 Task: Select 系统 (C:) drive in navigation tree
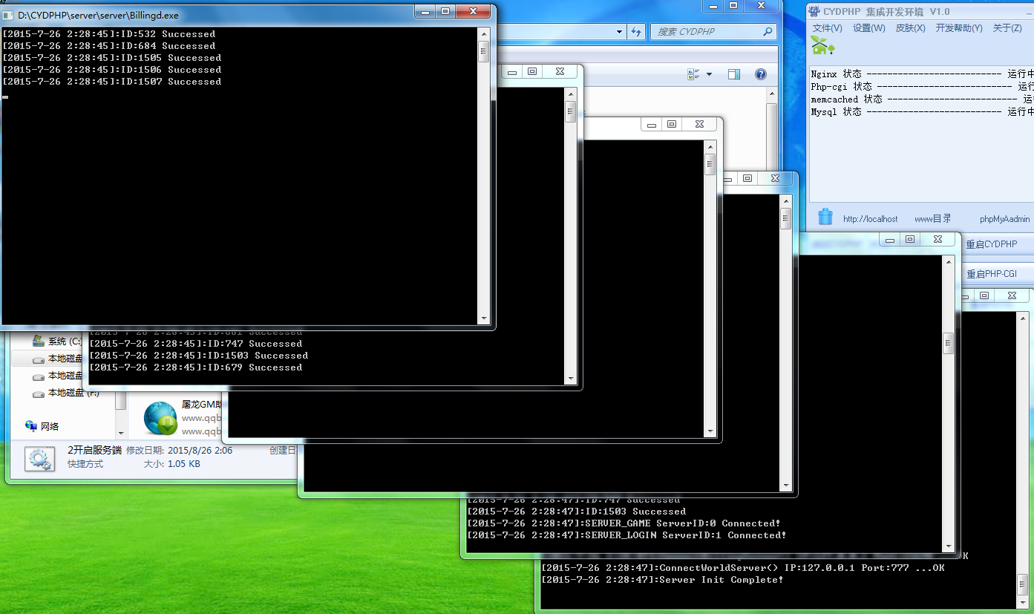click(64, 342)
